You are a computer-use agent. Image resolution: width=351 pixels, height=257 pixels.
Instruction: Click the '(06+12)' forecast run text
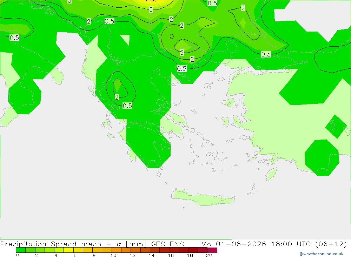331,244
